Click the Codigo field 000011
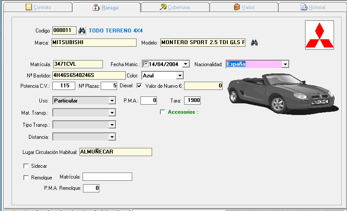The width and height of the screenshot is (347, 211). coord(64,30)
